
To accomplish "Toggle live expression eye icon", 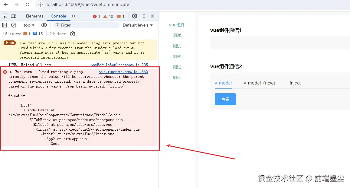I will coord(44,25).
